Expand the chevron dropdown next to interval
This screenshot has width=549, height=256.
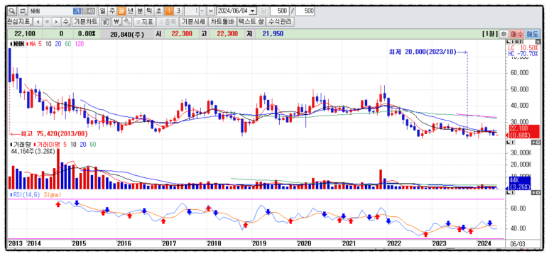pyautogui.click(x=211, y=11)
